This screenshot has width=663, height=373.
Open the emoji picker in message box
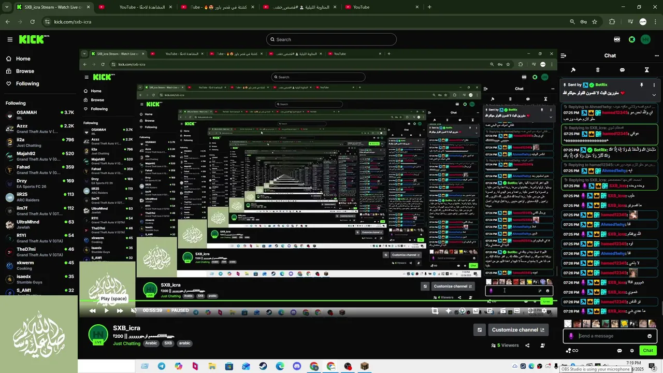(x=650, y=336)
